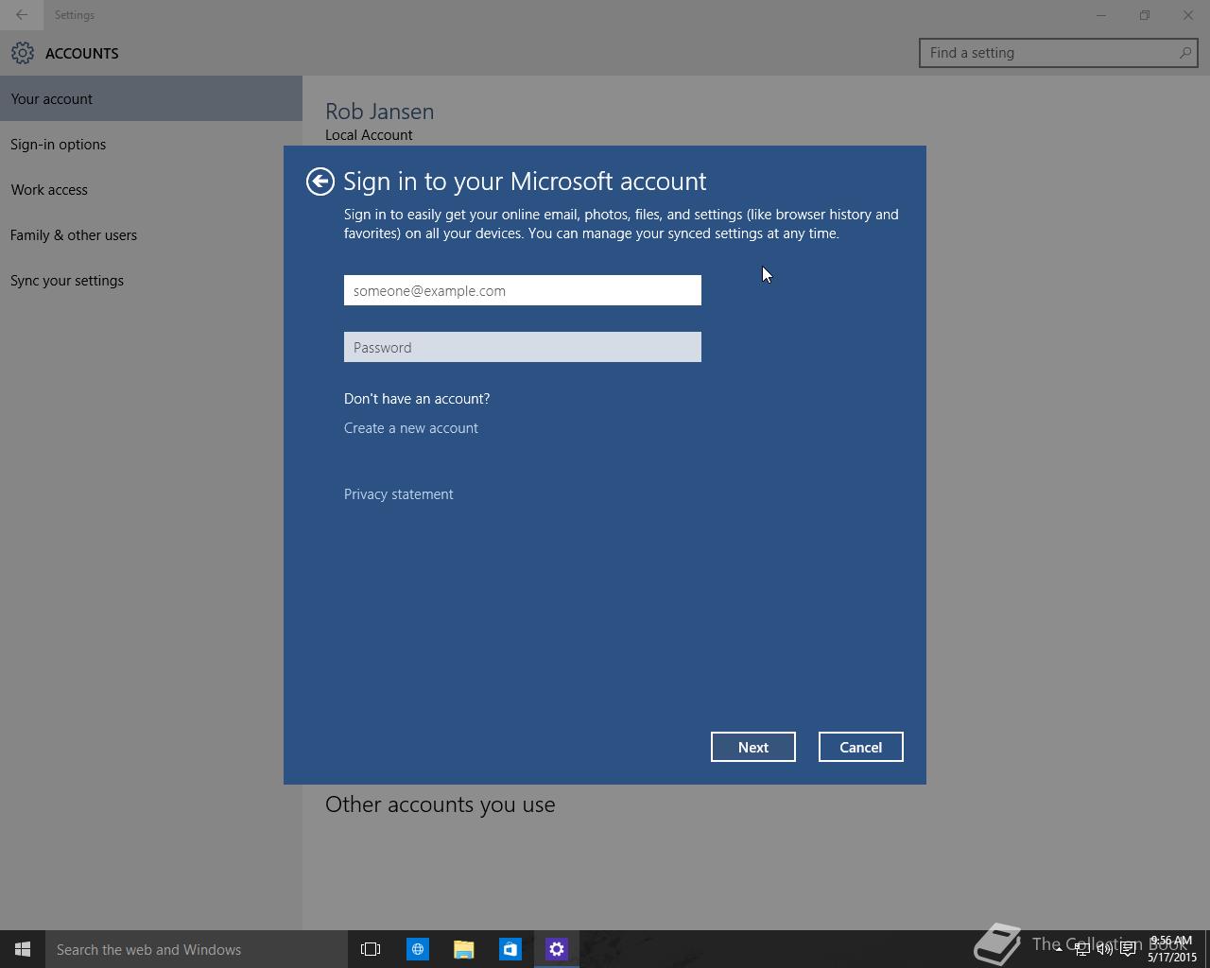Click the Don't have an account? text
Viewport: 1210px width, 968px height.
tap(417, 399)
